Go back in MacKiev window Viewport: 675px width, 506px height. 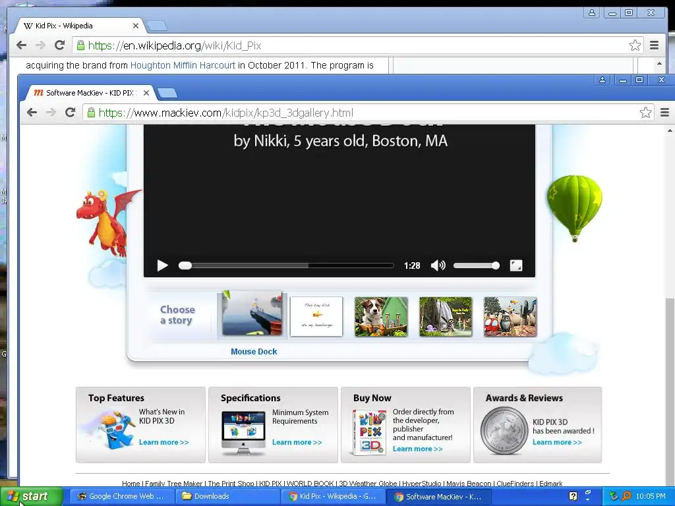click(x=32, y=112)
